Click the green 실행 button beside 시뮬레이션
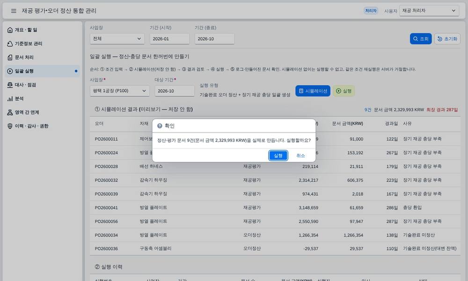468x281 pixels. click(x=344, y=91)
